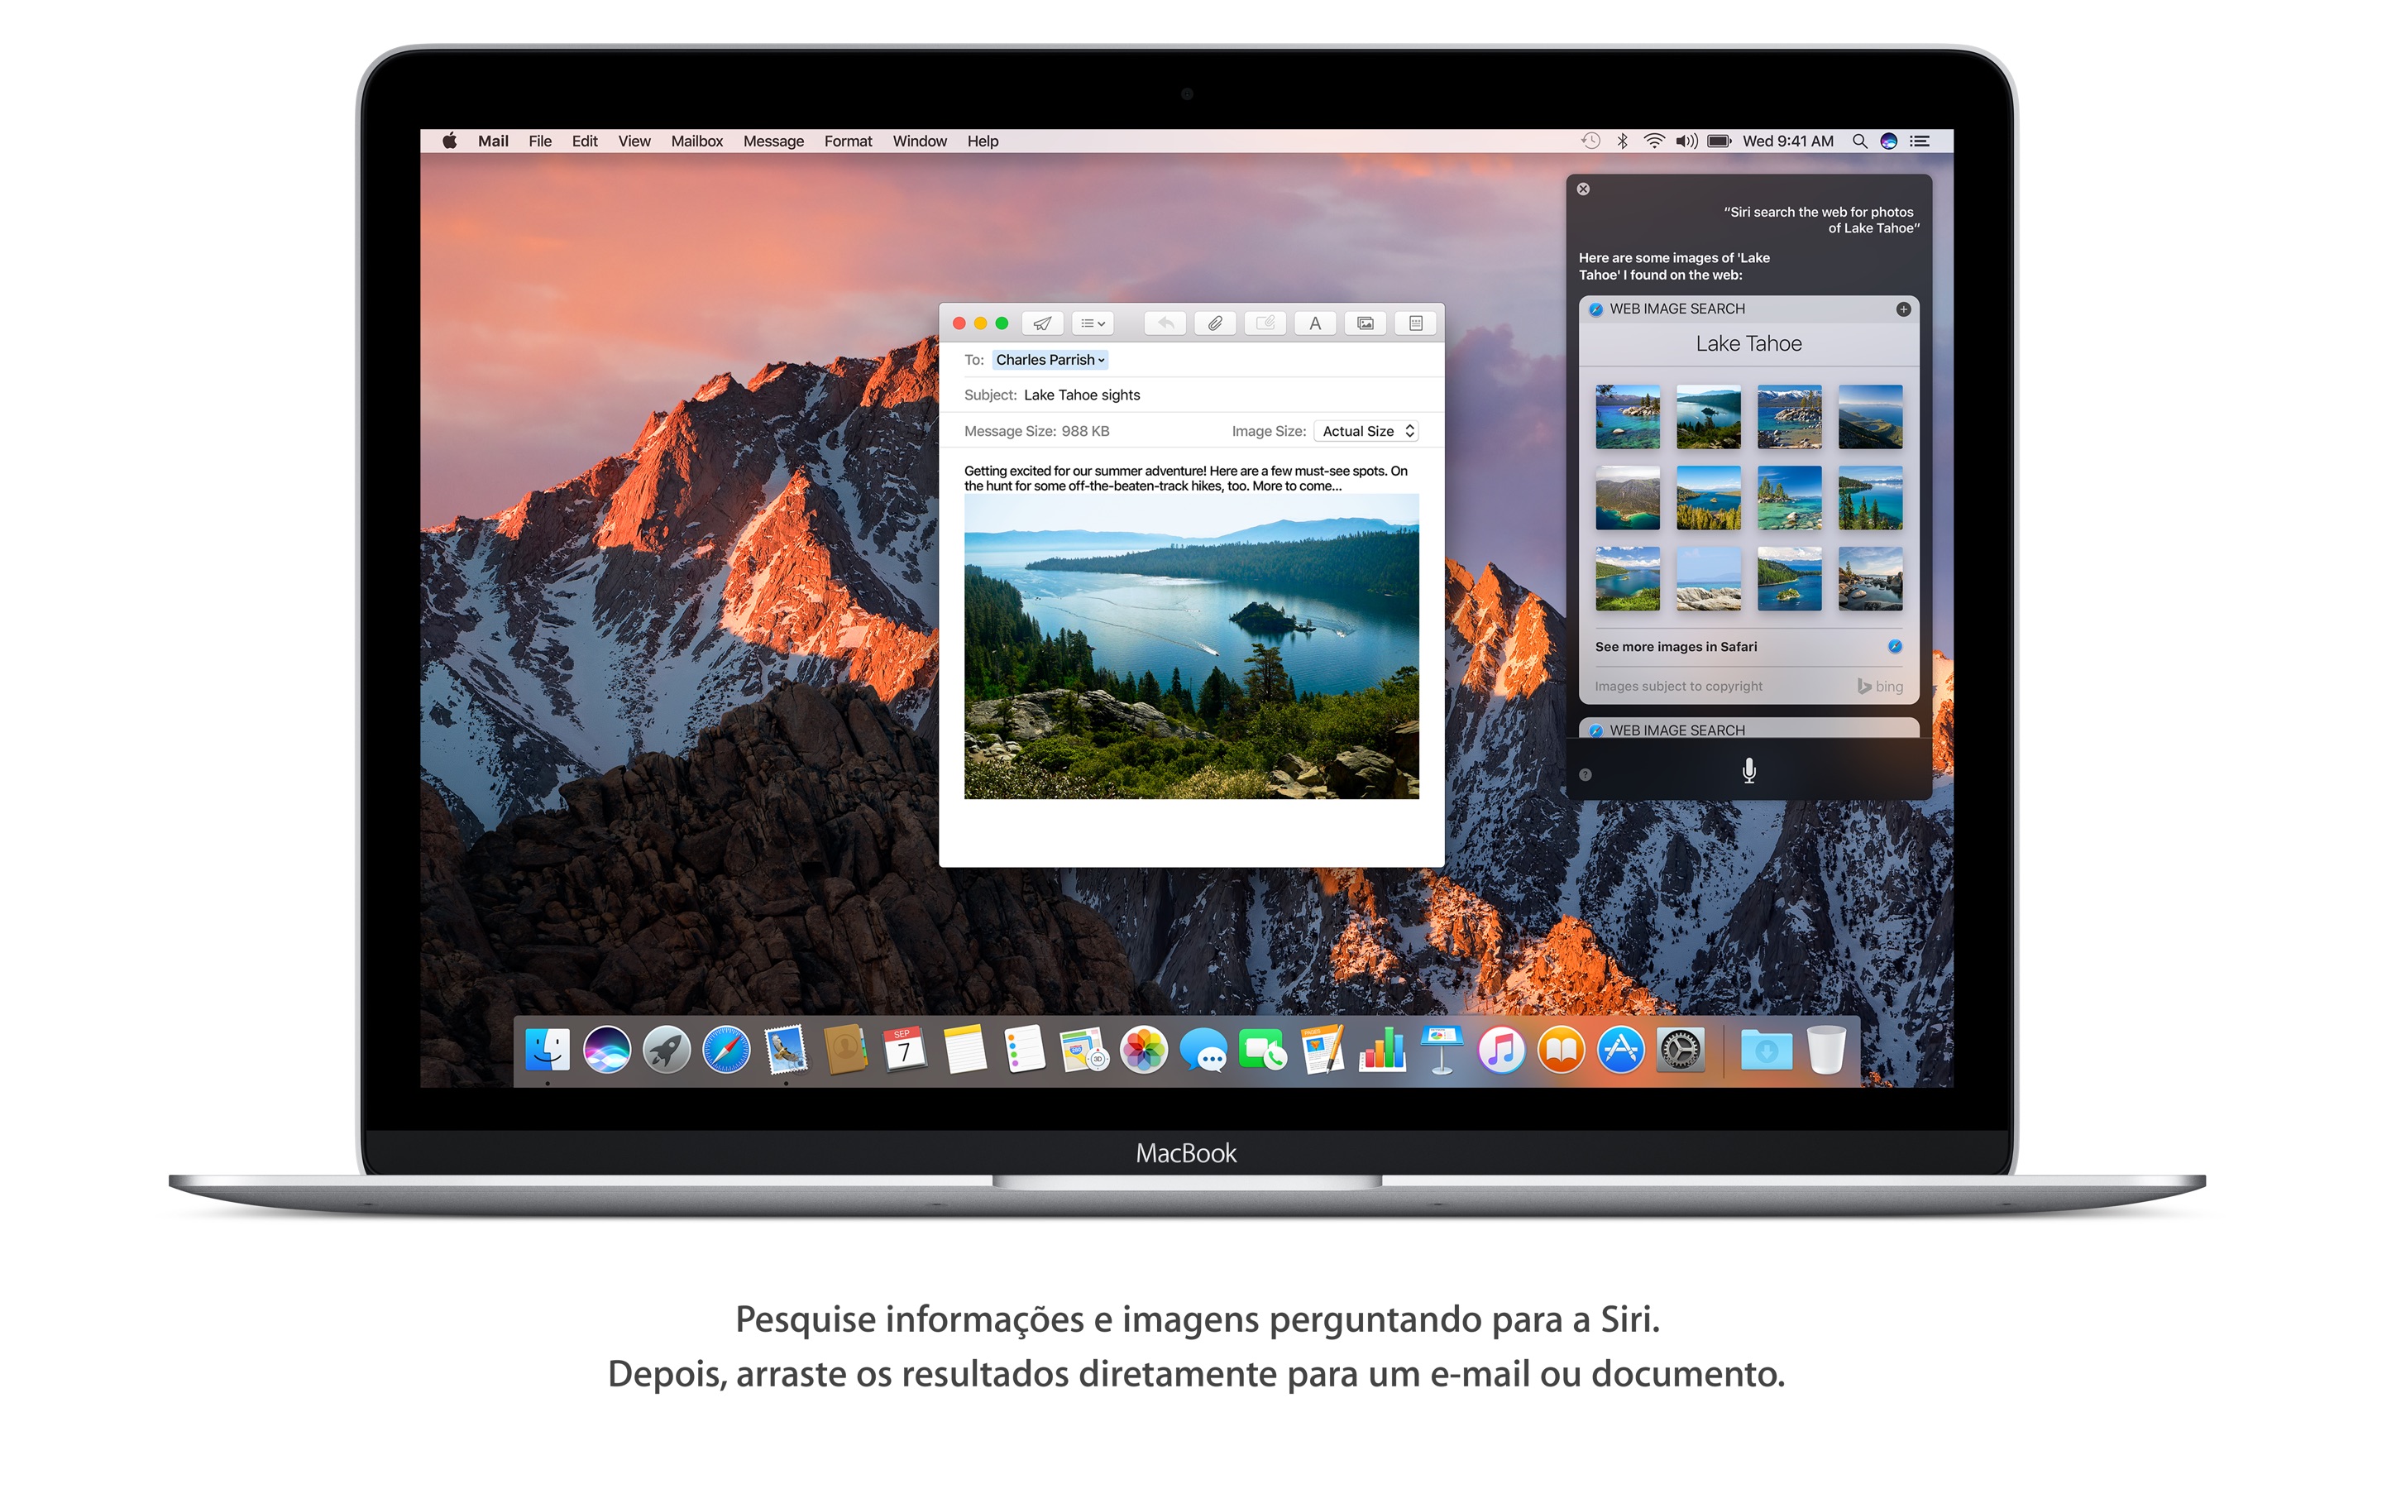Select recipient Charles Parrish dropdown

[x=1050, y=360]
